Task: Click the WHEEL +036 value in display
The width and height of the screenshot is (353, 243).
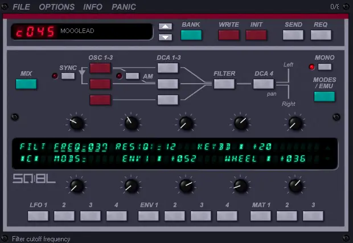Action: point(265,159)
